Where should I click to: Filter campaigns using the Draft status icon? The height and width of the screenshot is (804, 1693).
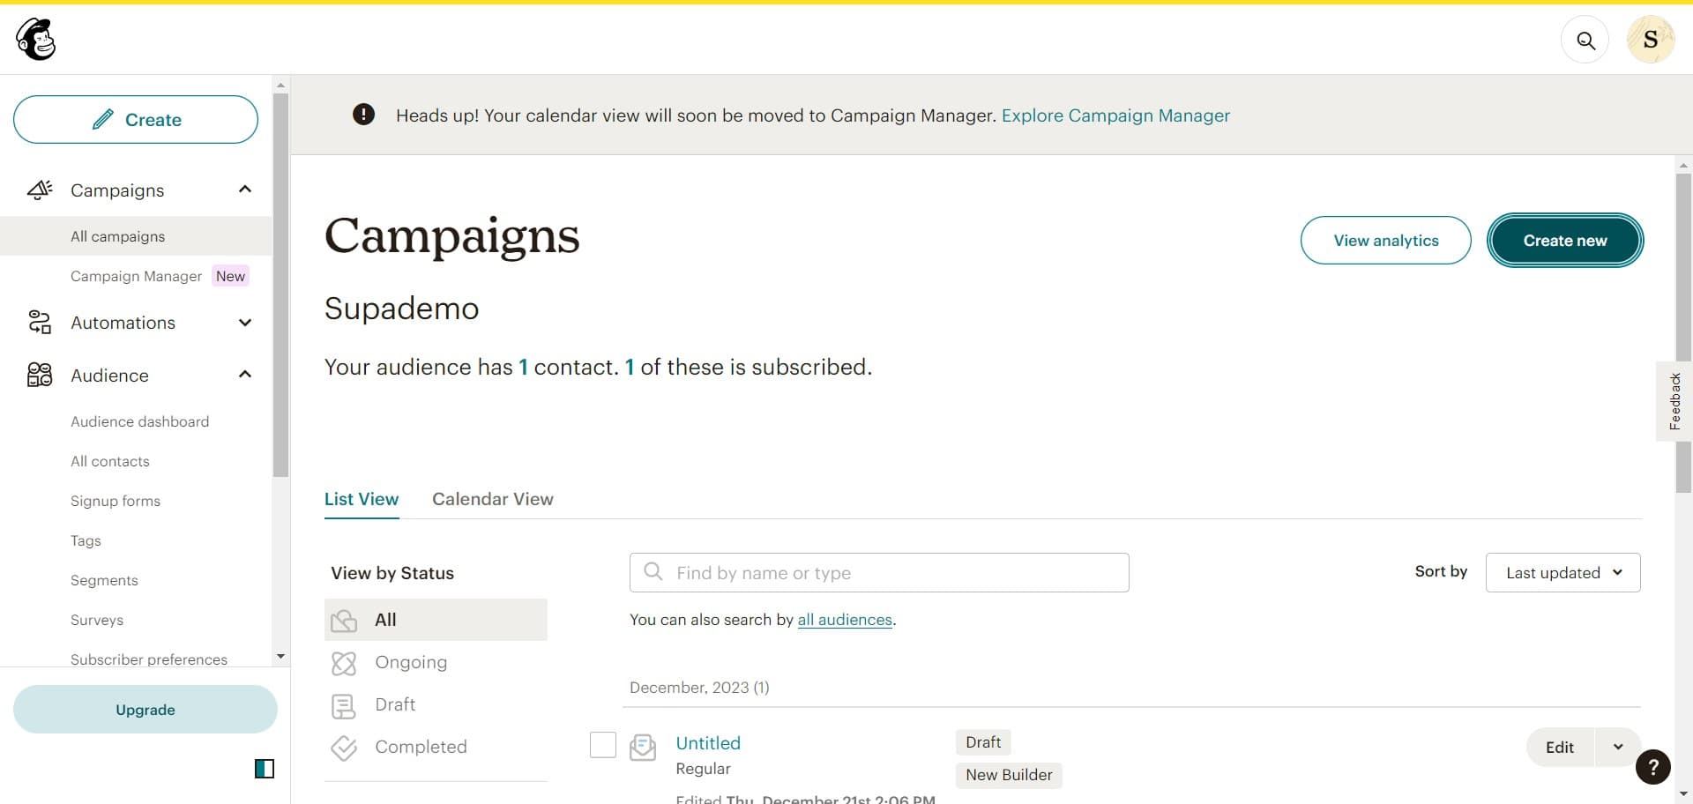[x=344, y=704]
